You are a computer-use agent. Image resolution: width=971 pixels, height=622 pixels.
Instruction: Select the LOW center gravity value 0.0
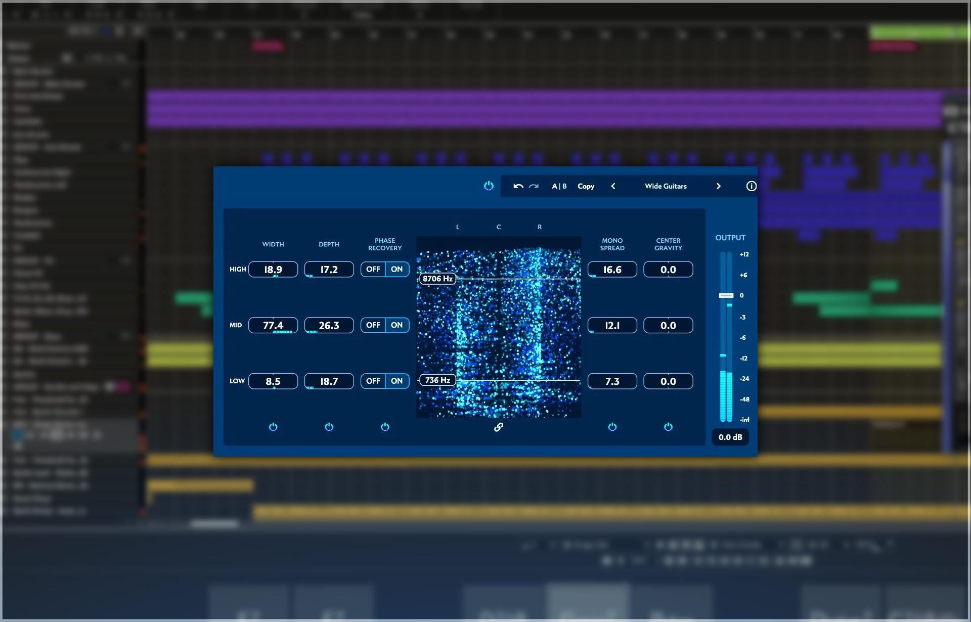(x=668, y=381)
